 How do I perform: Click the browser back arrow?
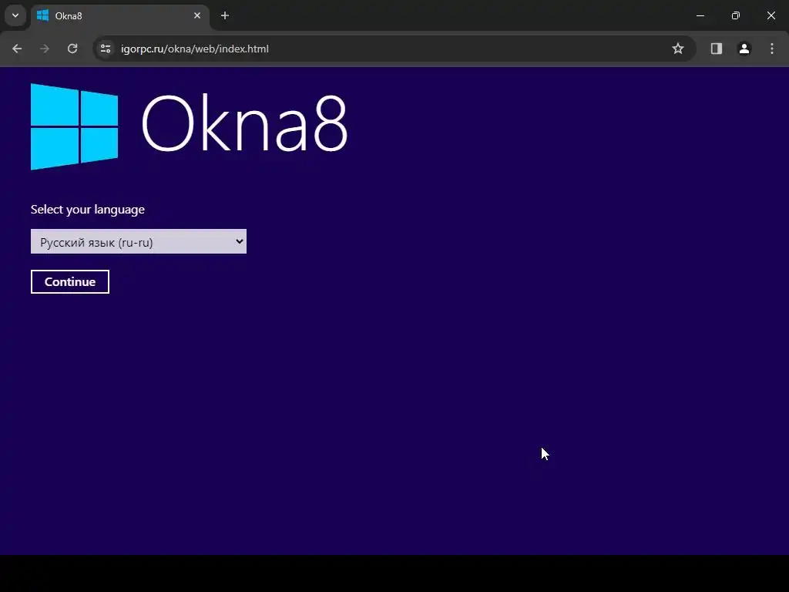click(17, 49)
